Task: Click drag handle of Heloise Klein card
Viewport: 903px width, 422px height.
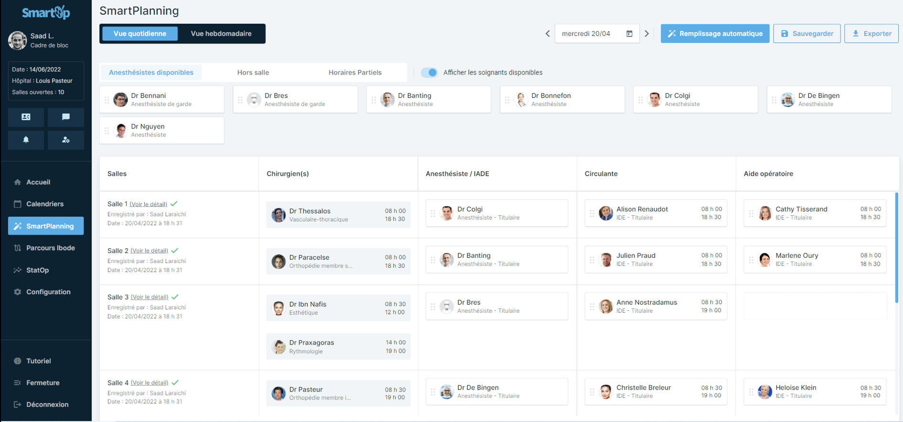Action: pos(751,391)
